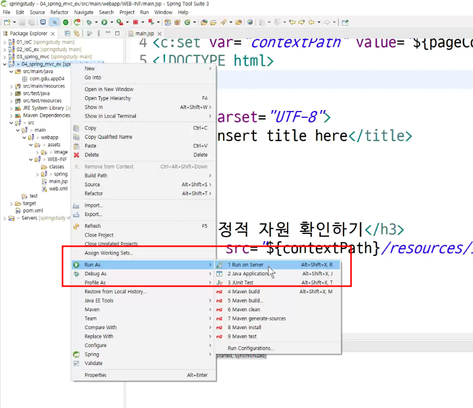
Task: Click the Save All toolbar icon
Action: (x=31, y=23)
